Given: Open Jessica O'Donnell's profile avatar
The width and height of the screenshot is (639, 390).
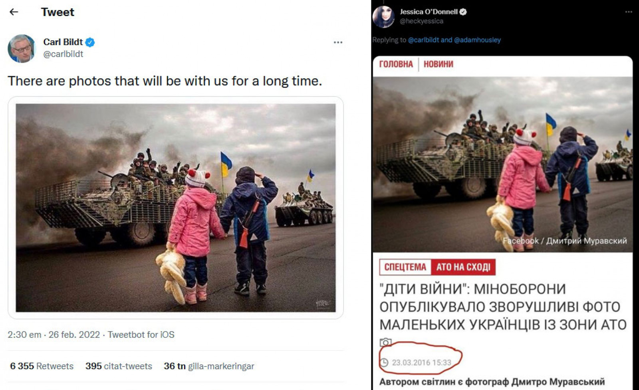Looking at the screenshot, I should point(383,17).
